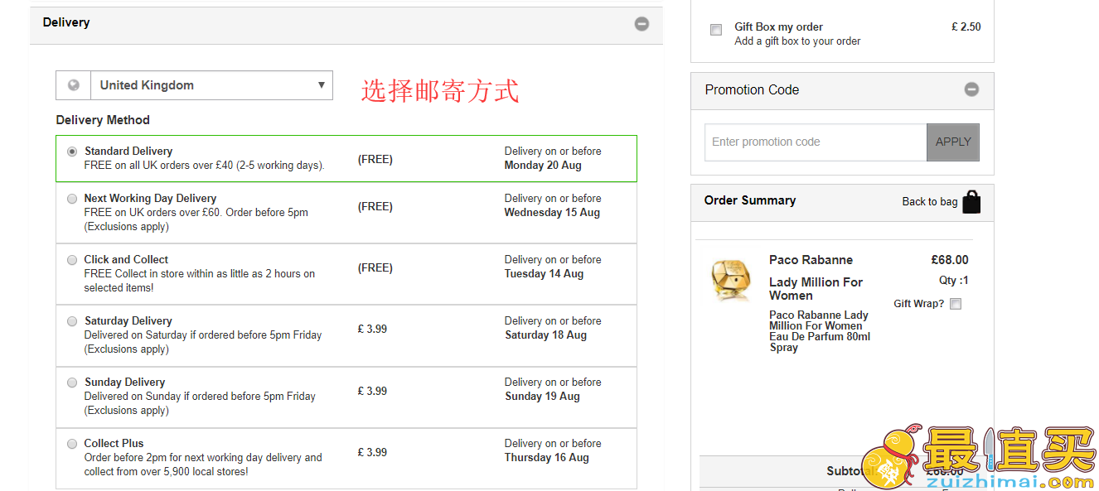Collapse the Promotion Code section
Viewport: 1099px width, 491px height.
[x=971, y=89]
